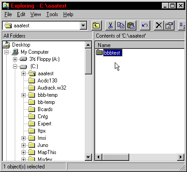
Task: Open the aaatest folder dropdown arrow
Action: 83,26
